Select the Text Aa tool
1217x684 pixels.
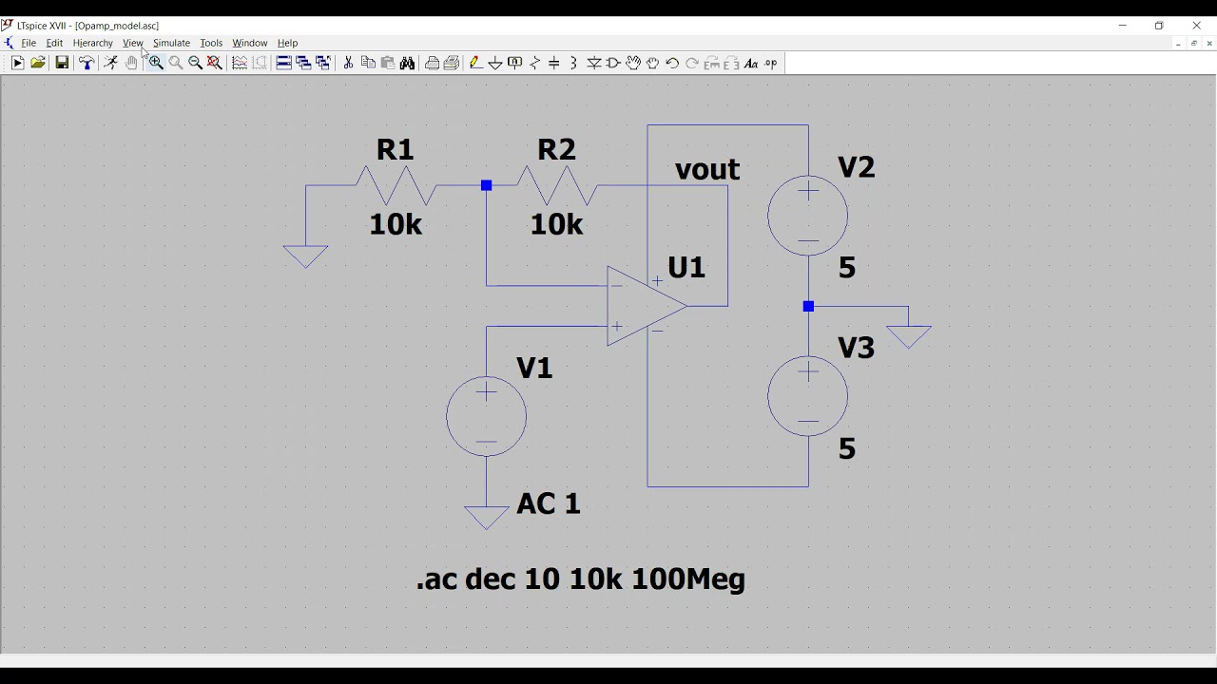(751, 63)
